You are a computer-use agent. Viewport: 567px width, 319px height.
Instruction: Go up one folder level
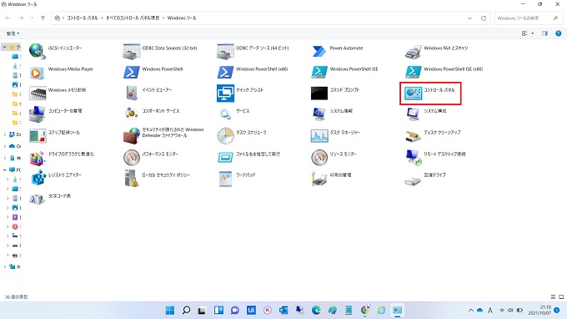pos(43,18)
